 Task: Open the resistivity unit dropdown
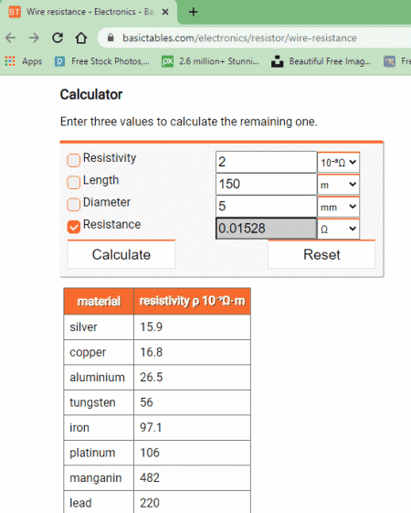tap(338, 162)
